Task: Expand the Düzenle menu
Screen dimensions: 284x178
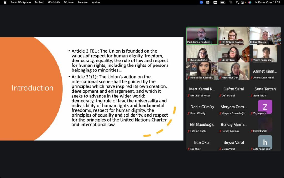Action: pos(69,2)
